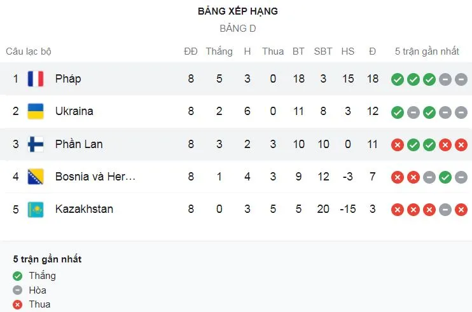Click the Finland flag icon

pos(36,144)
